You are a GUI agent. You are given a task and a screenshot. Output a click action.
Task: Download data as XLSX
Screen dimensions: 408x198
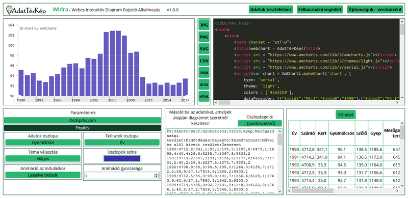(204, 84)
